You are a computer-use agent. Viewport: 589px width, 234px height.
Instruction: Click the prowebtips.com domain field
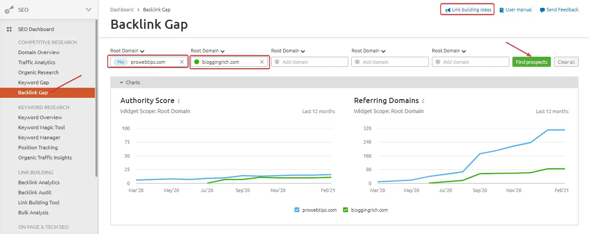pyautogui.click(x=149, y=62)
